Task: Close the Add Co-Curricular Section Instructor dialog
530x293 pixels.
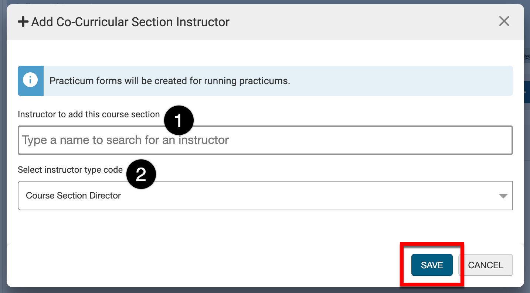Action: pos(504,21)
